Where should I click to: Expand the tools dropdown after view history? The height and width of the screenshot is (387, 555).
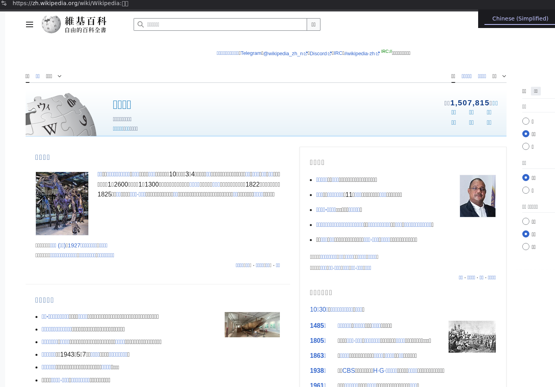pos(499,76)
